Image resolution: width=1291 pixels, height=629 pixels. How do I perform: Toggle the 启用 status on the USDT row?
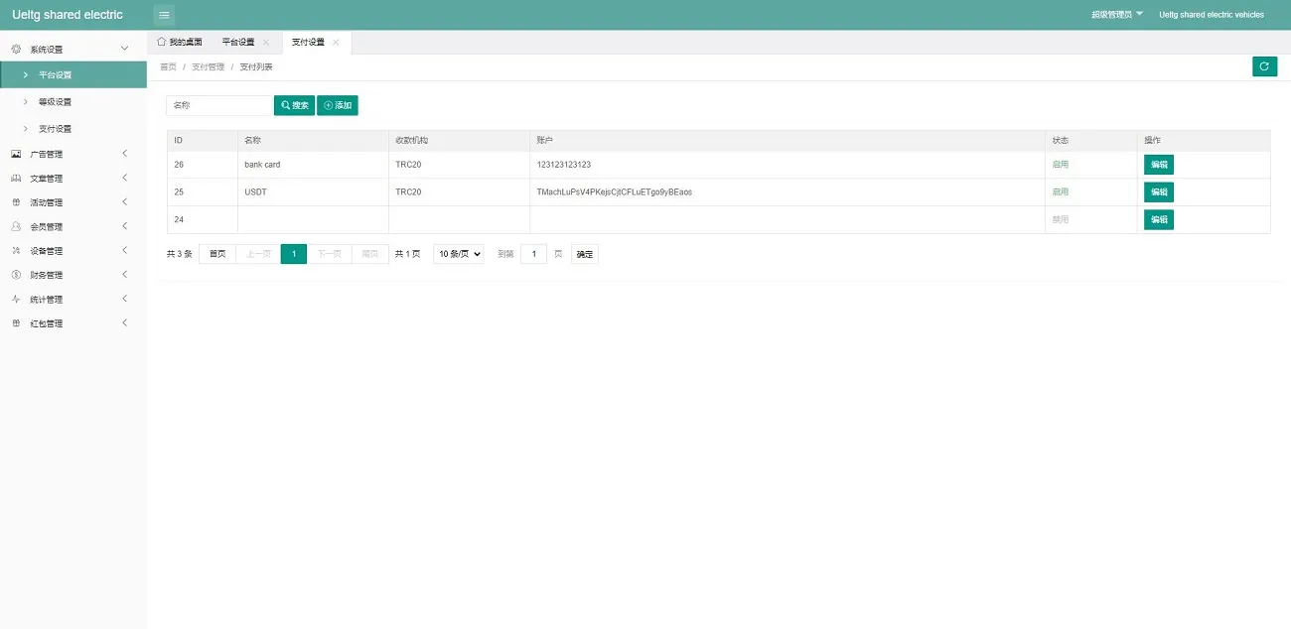tap(1061, 191)
